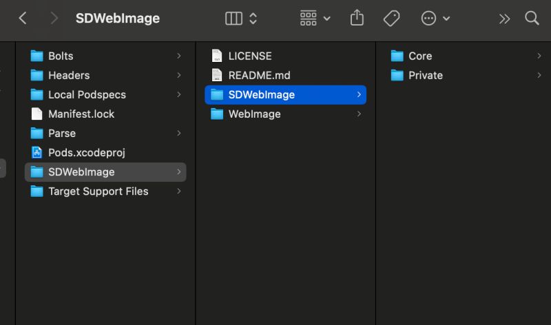The width and height of the screenshot is (551, 325).
Task: Select the Parse folder
Action: tap(105, 134)
